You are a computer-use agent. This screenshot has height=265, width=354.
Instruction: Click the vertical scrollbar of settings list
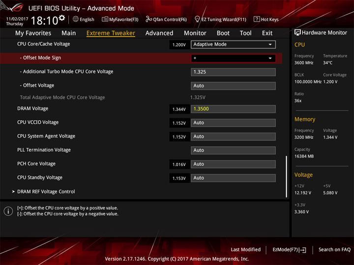pos(287,177)
